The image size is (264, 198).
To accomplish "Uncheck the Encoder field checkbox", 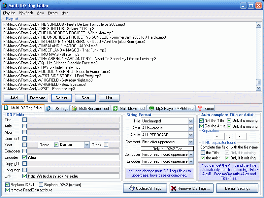I will click(24, 157).
